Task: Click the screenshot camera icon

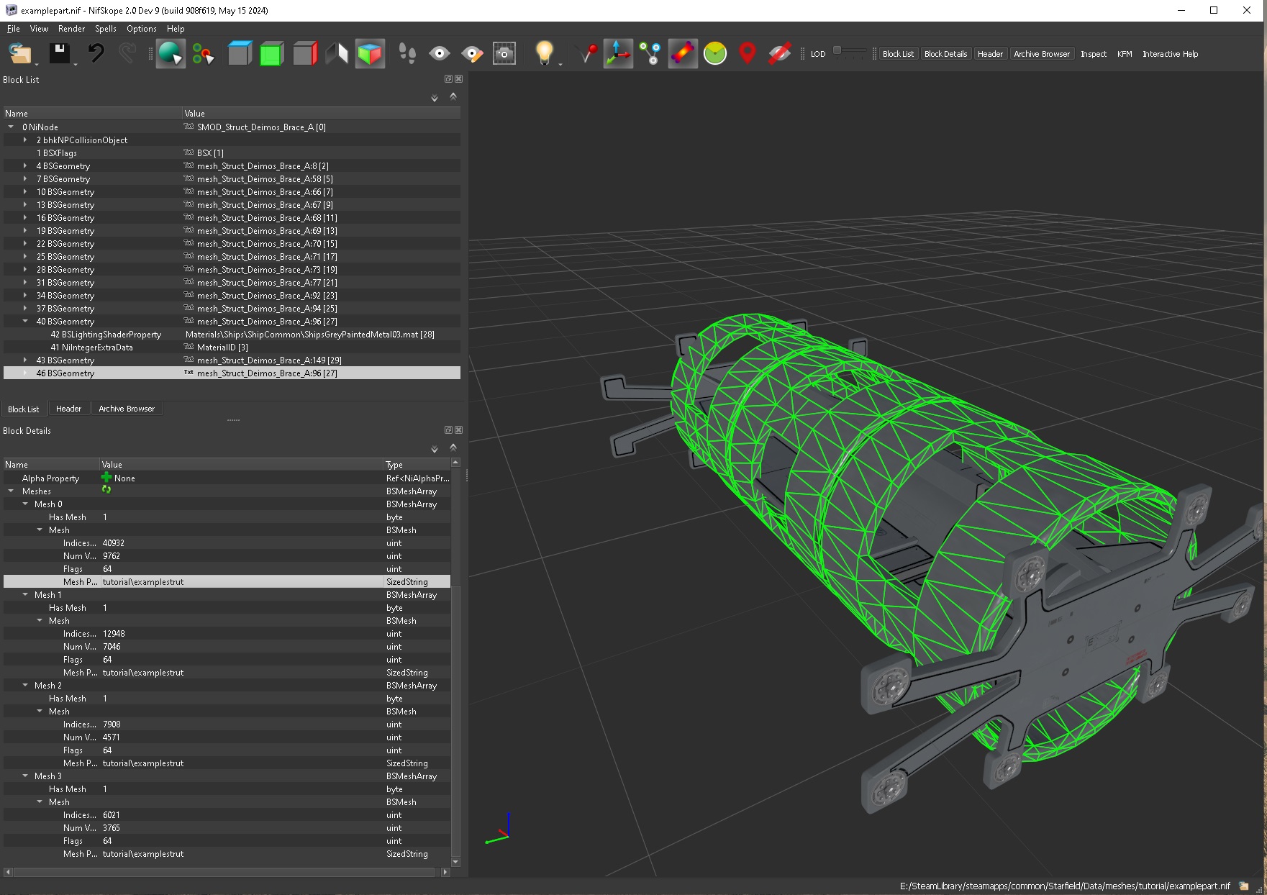Action: click(x=504, y=54)
